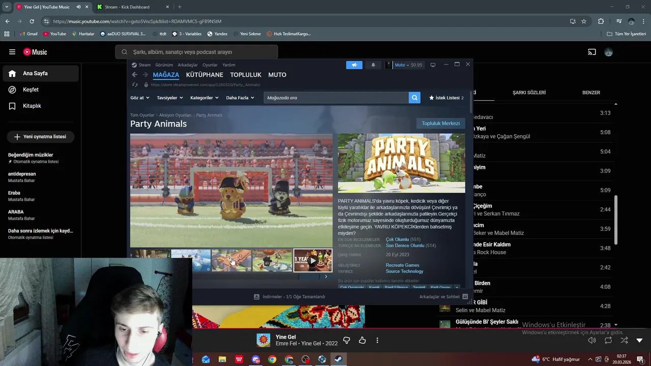Open Recreate Games developer link

[x=402, y=265]
